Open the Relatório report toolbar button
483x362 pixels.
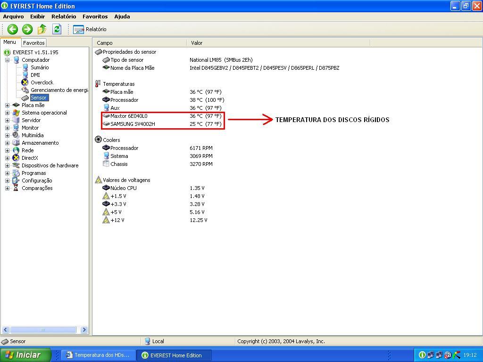pyautogui.click(x=90, y=29)
